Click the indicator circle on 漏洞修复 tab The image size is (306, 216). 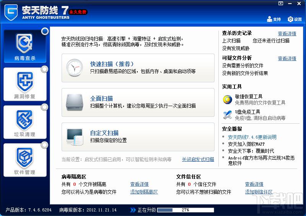click(x=45, y=69)
